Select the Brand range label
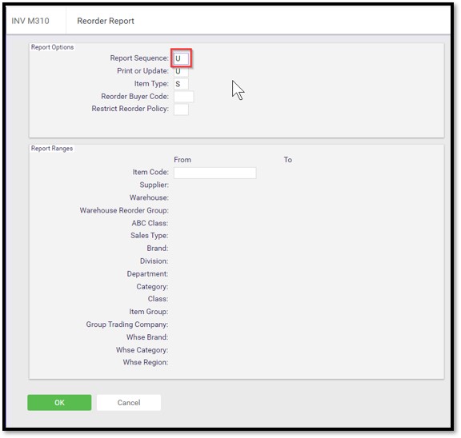461x438 pixels. (x=158, y=249)
